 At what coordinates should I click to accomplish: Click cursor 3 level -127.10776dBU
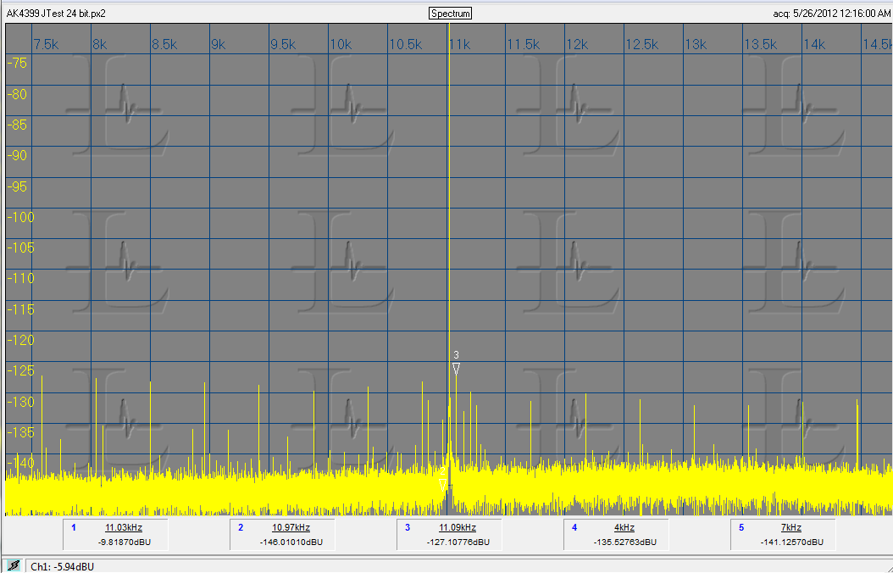458,542
